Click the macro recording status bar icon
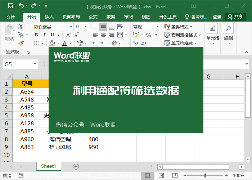Viewport: 252px width, 180px height. click(21, 176)
